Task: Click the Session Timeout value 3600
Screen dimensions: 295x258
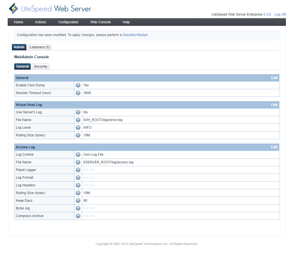Action: pyautogui.click(x=87, y=93)
